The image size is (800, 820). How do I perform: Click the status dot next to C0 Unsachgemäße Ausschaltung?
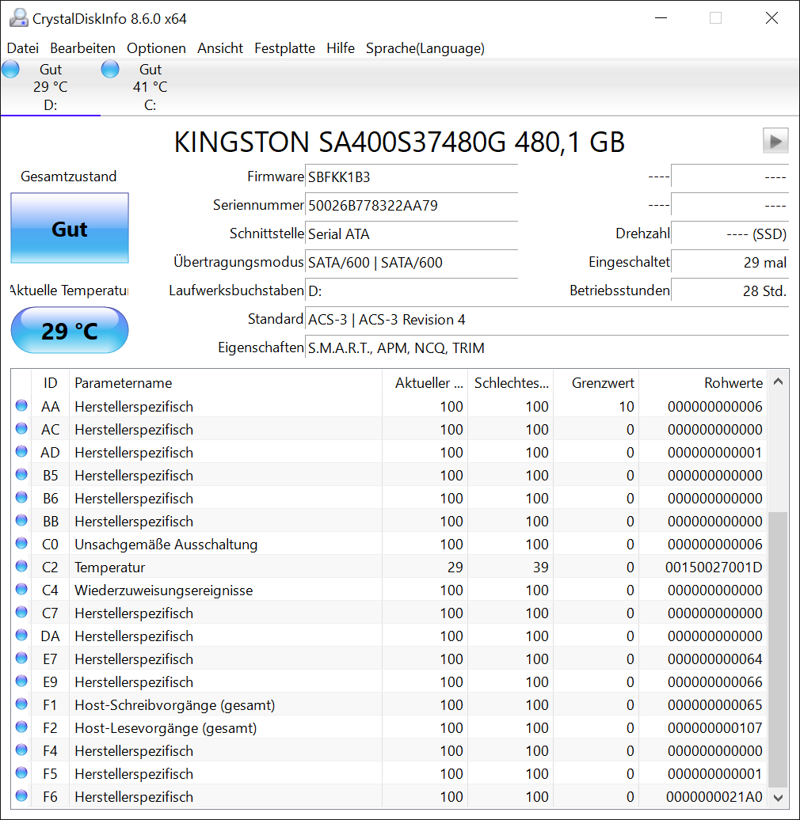[21, 544]
